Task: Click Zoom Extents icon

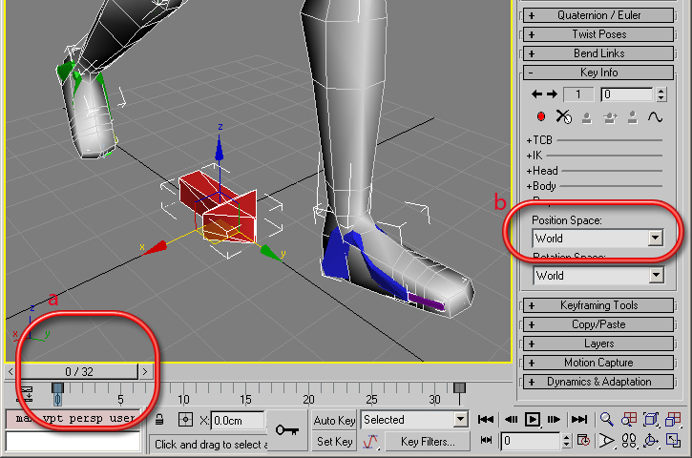Action: point(651,419)
